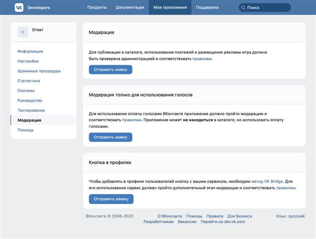Viewport: 316px width, 239px height.
Task: Submit request in Кнопка в профилях section
Action: pos(111,199)
